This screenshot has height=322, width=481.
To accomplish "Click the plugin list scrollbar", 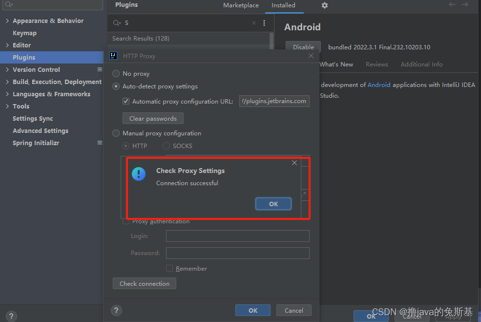I will (x=271, y=41).
